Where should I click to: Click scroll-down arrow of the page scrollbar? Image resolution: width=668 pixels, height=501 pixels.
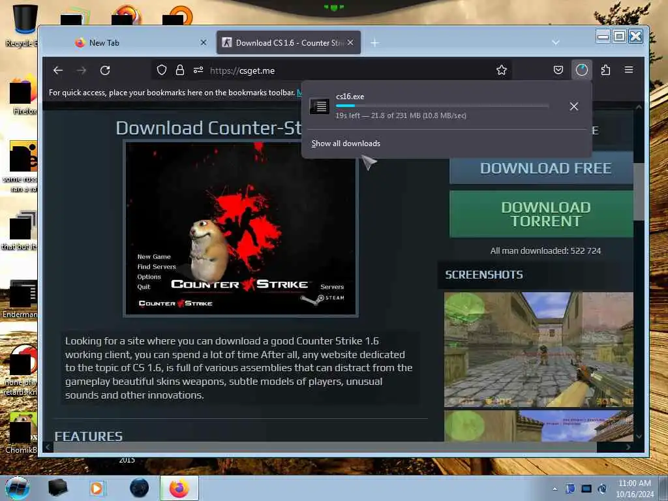coord(639,436)
